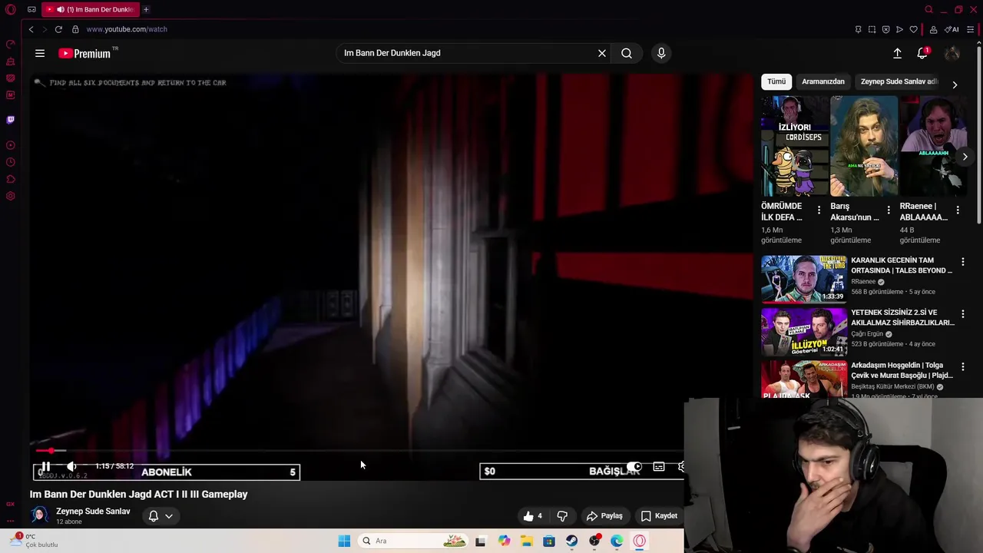Open Windows Start menu
The width and height of the screenshot is (983, 553).
(344, 541)
